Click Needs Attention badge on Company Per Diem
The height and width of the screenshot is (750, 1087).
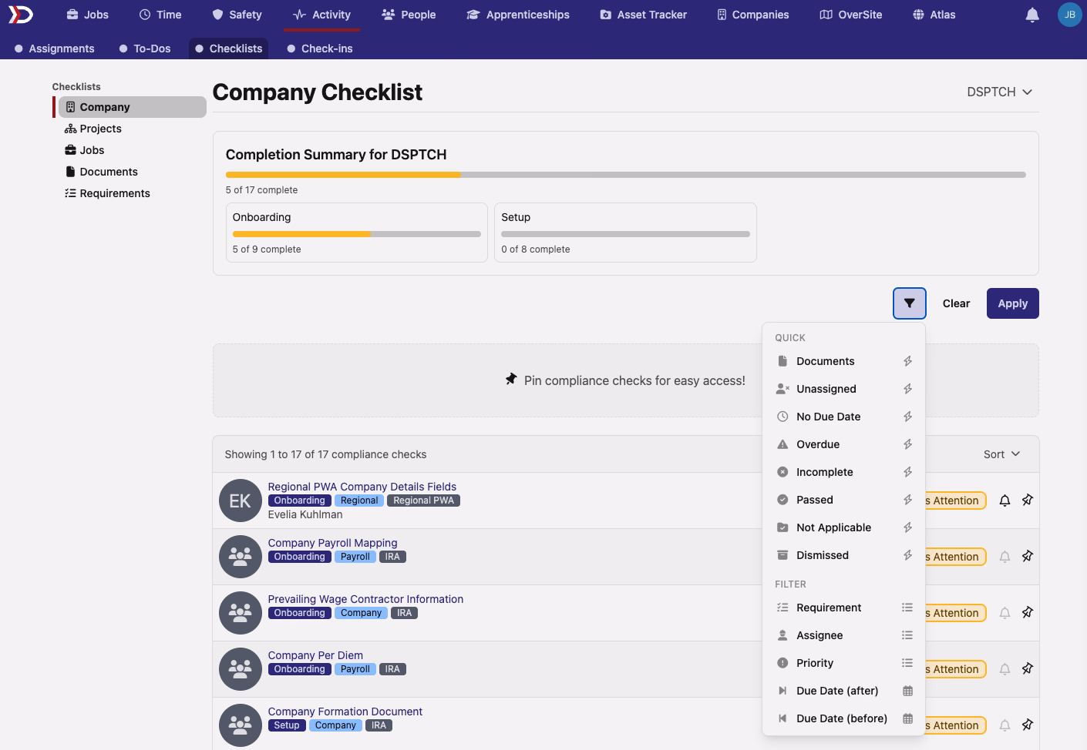[x=955, y=669]
